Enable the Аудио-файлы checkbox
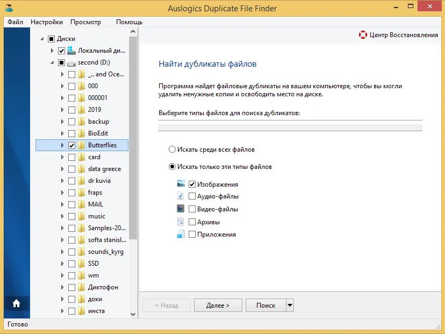 point(192,196)
